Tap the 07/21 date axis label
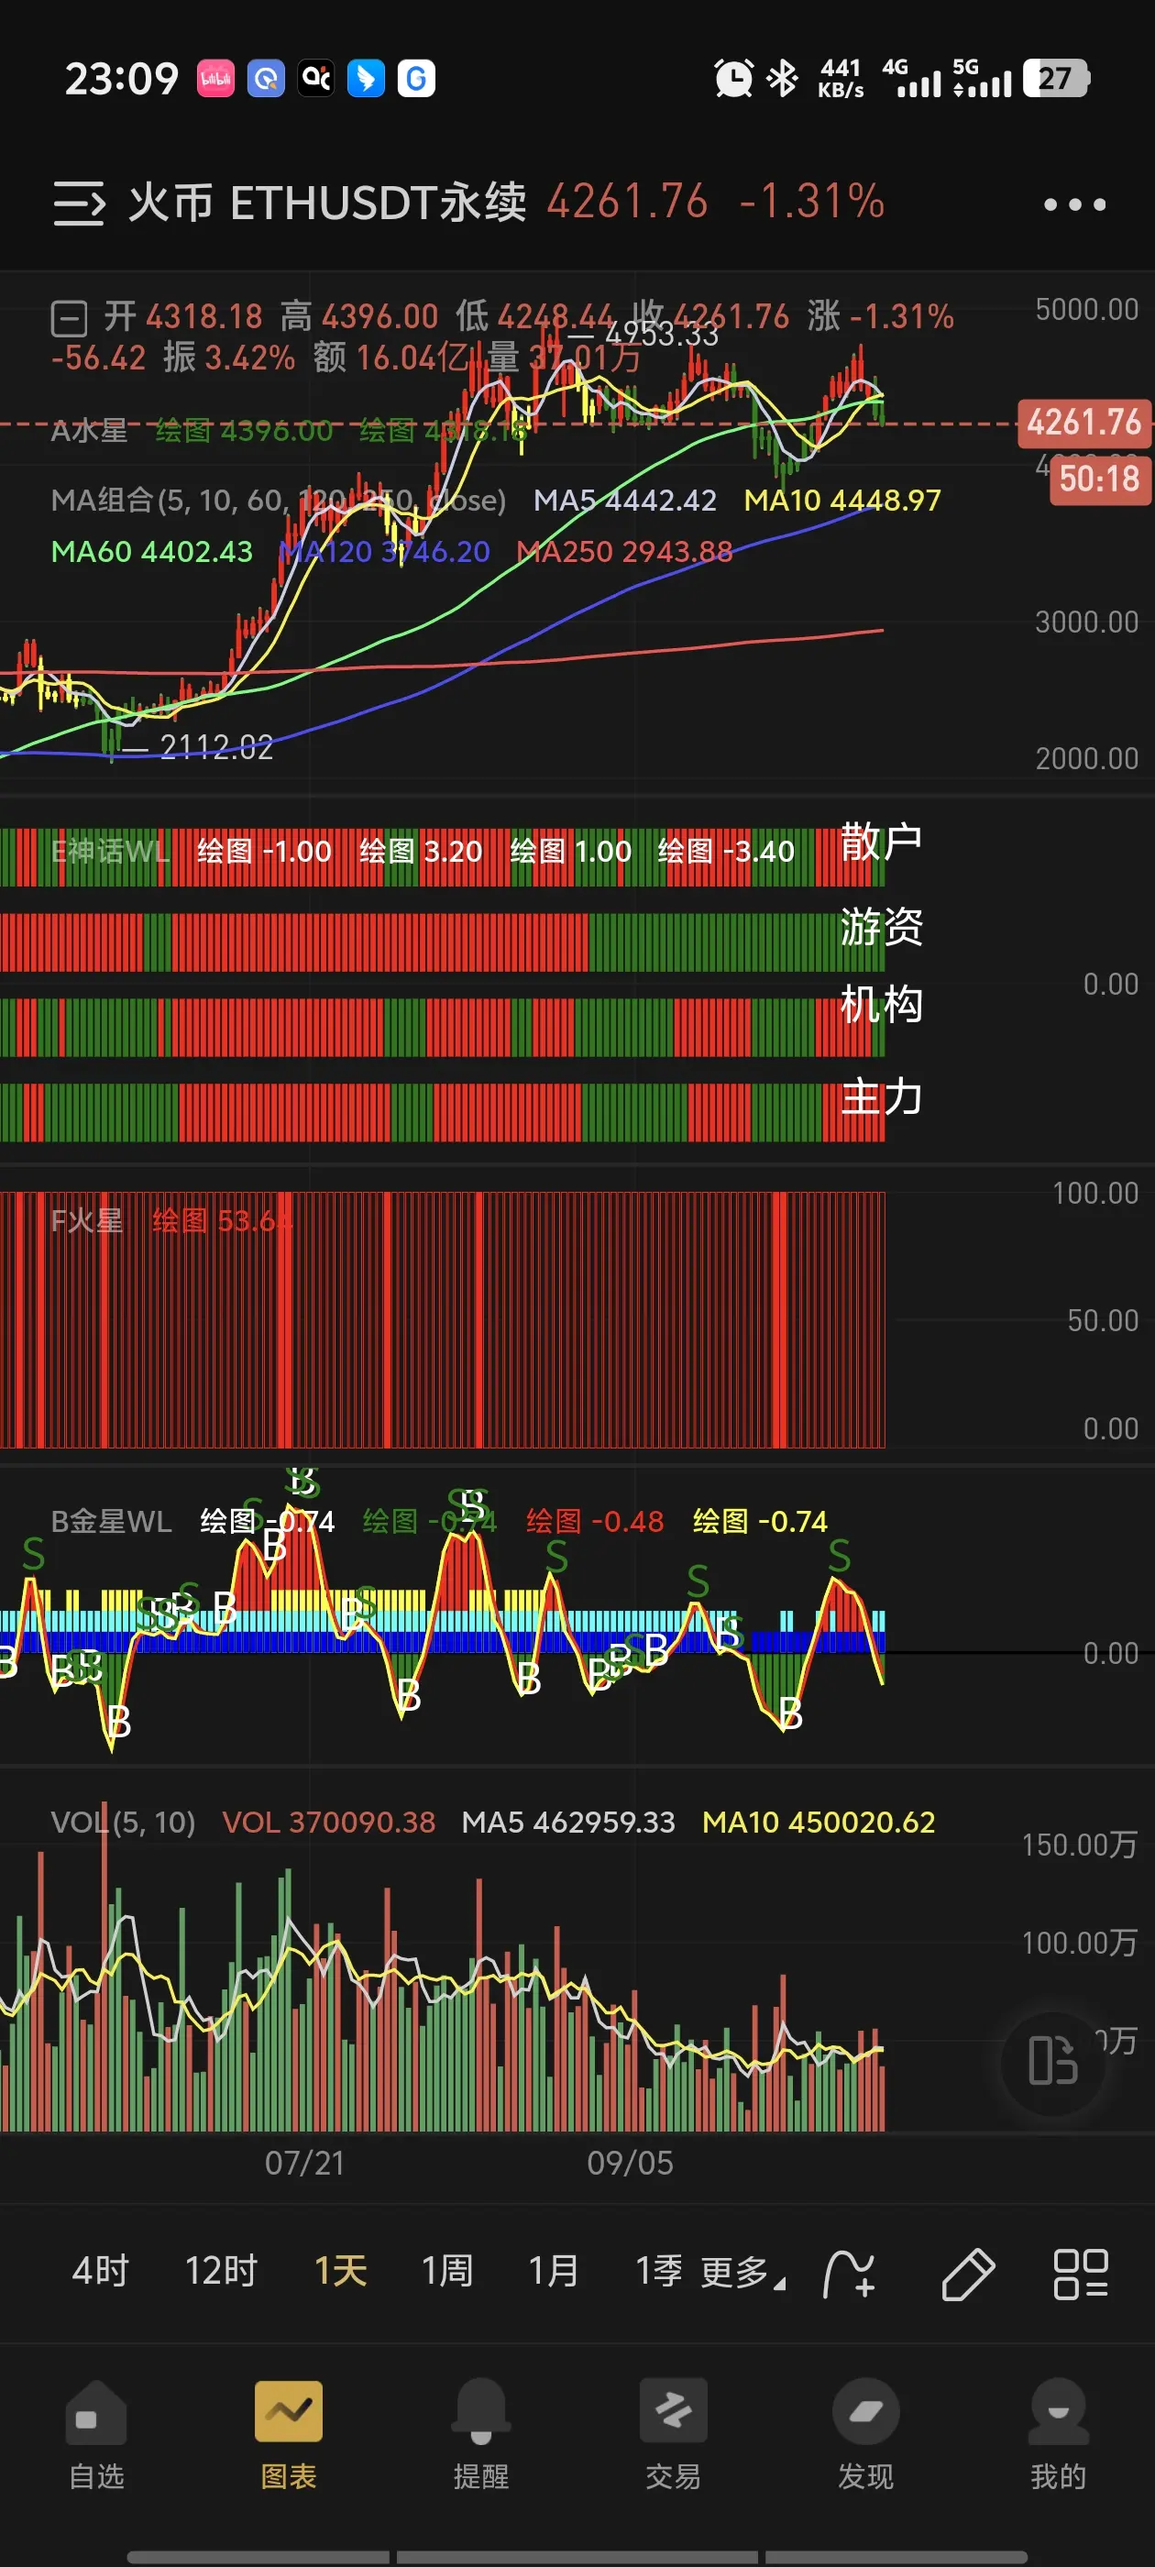The height and width of the screenshot is (2567, 1155). click(304, 2162)
